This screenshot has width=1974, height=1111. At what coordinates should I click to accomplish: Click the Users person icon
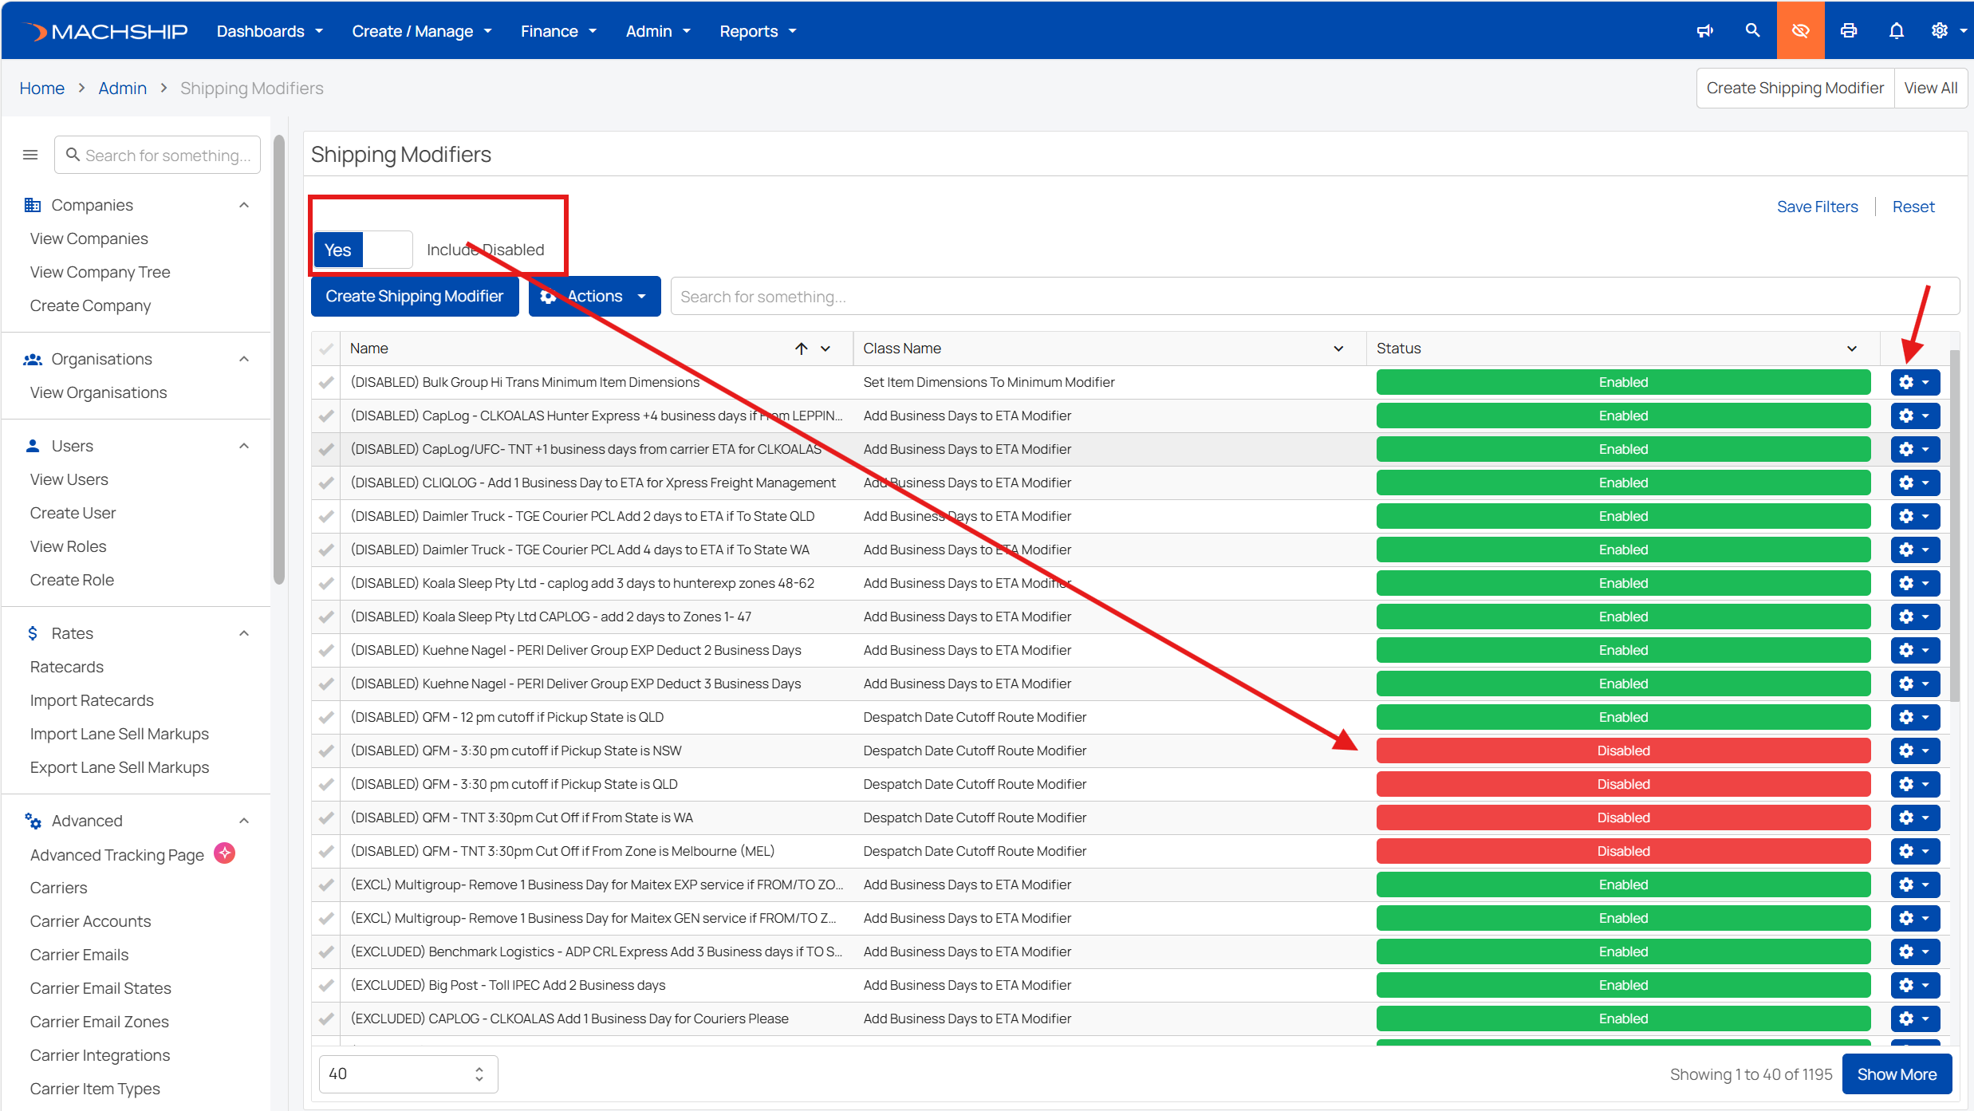point(33,446)
